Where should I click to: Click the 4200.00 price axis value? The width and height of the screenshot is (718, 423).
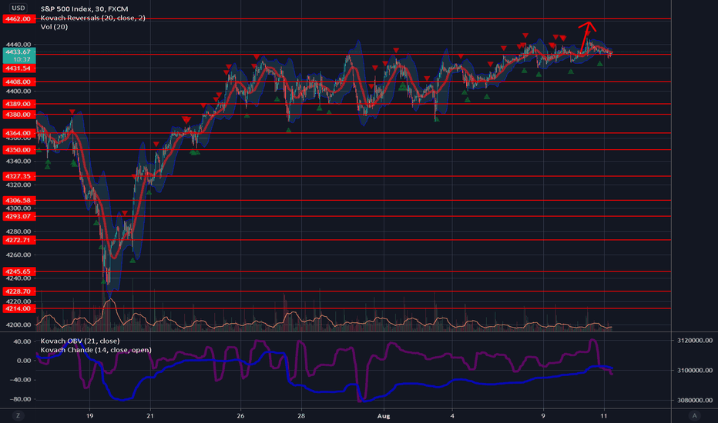click(x=18, y=325)
